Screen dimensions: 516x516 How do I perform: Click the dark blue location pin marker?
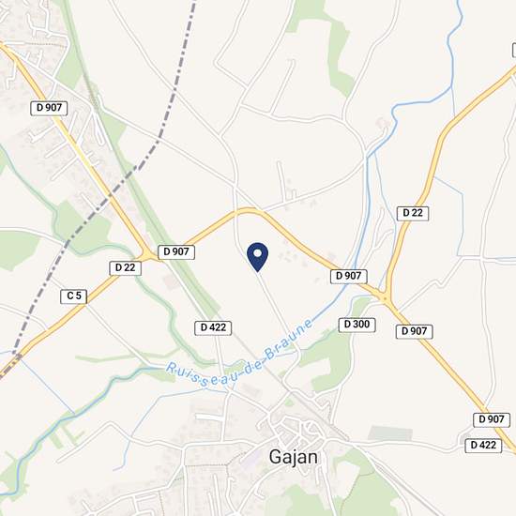coord(258,257)
